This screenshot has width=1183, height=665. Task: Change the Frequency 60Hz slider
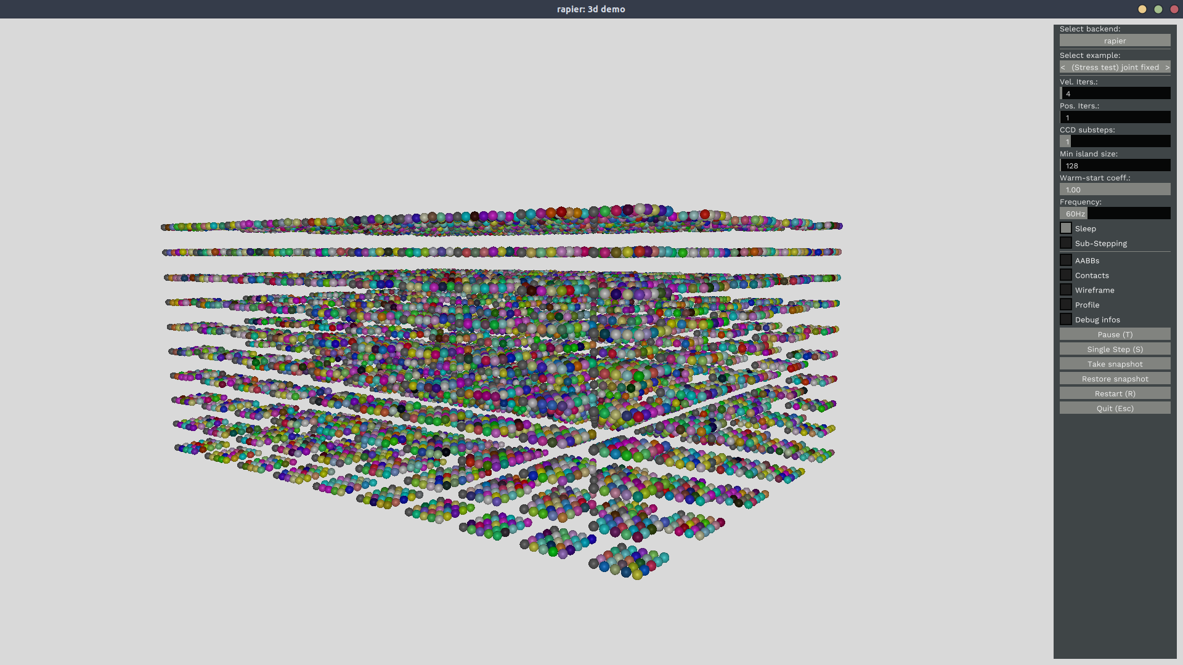point(1115,214)
